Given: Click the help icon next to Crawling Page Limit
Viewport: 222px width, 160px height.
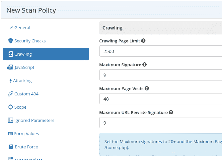Looking at the screenshot, I should point(143,41).
